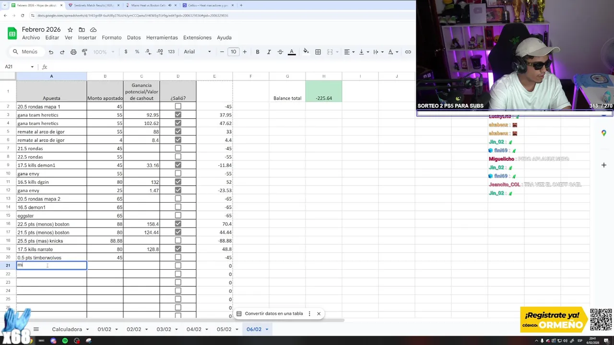Screen dimensions: 614x345
Task: Click Convertir datos en una tabla
Action: pyautogui.click(x=274, y=313)
